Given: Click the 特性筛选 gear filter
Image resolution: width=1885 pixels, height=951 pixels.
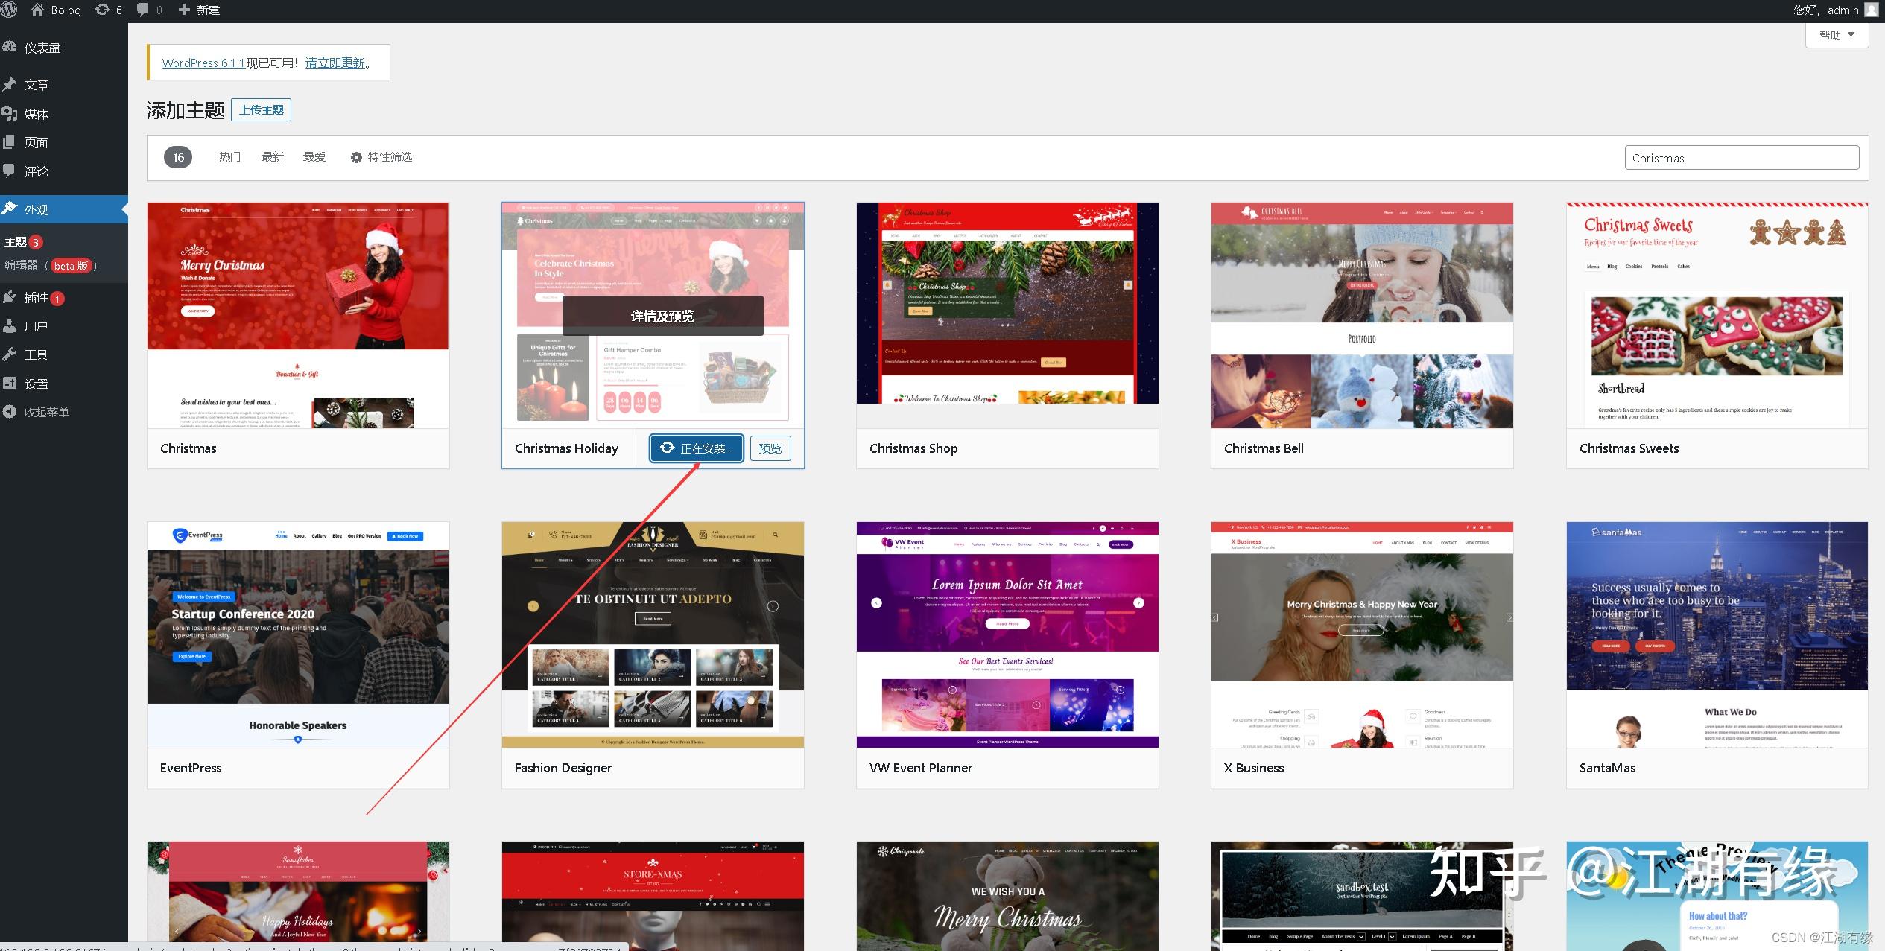Looking at the screenshot, I should tap(381, 157).
